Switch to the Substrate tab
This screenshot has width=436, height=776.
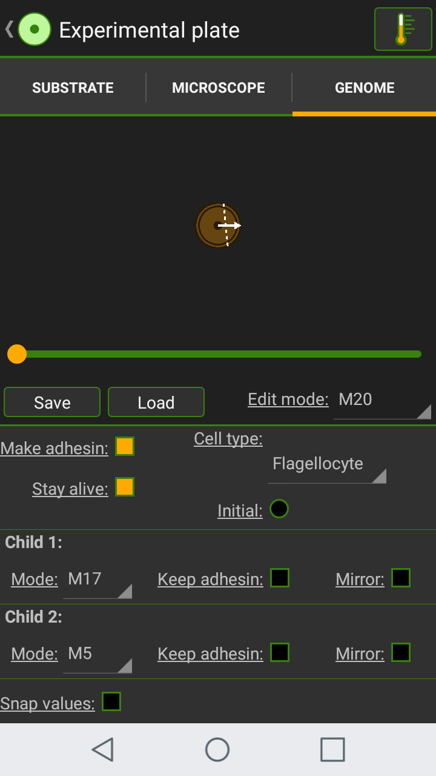(x=73, y=88)
